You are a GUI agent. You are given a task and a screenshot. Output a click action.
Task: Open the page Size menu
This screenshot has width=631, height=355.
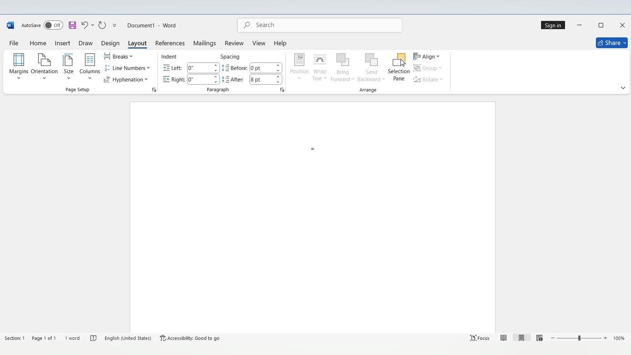point(69,67)
